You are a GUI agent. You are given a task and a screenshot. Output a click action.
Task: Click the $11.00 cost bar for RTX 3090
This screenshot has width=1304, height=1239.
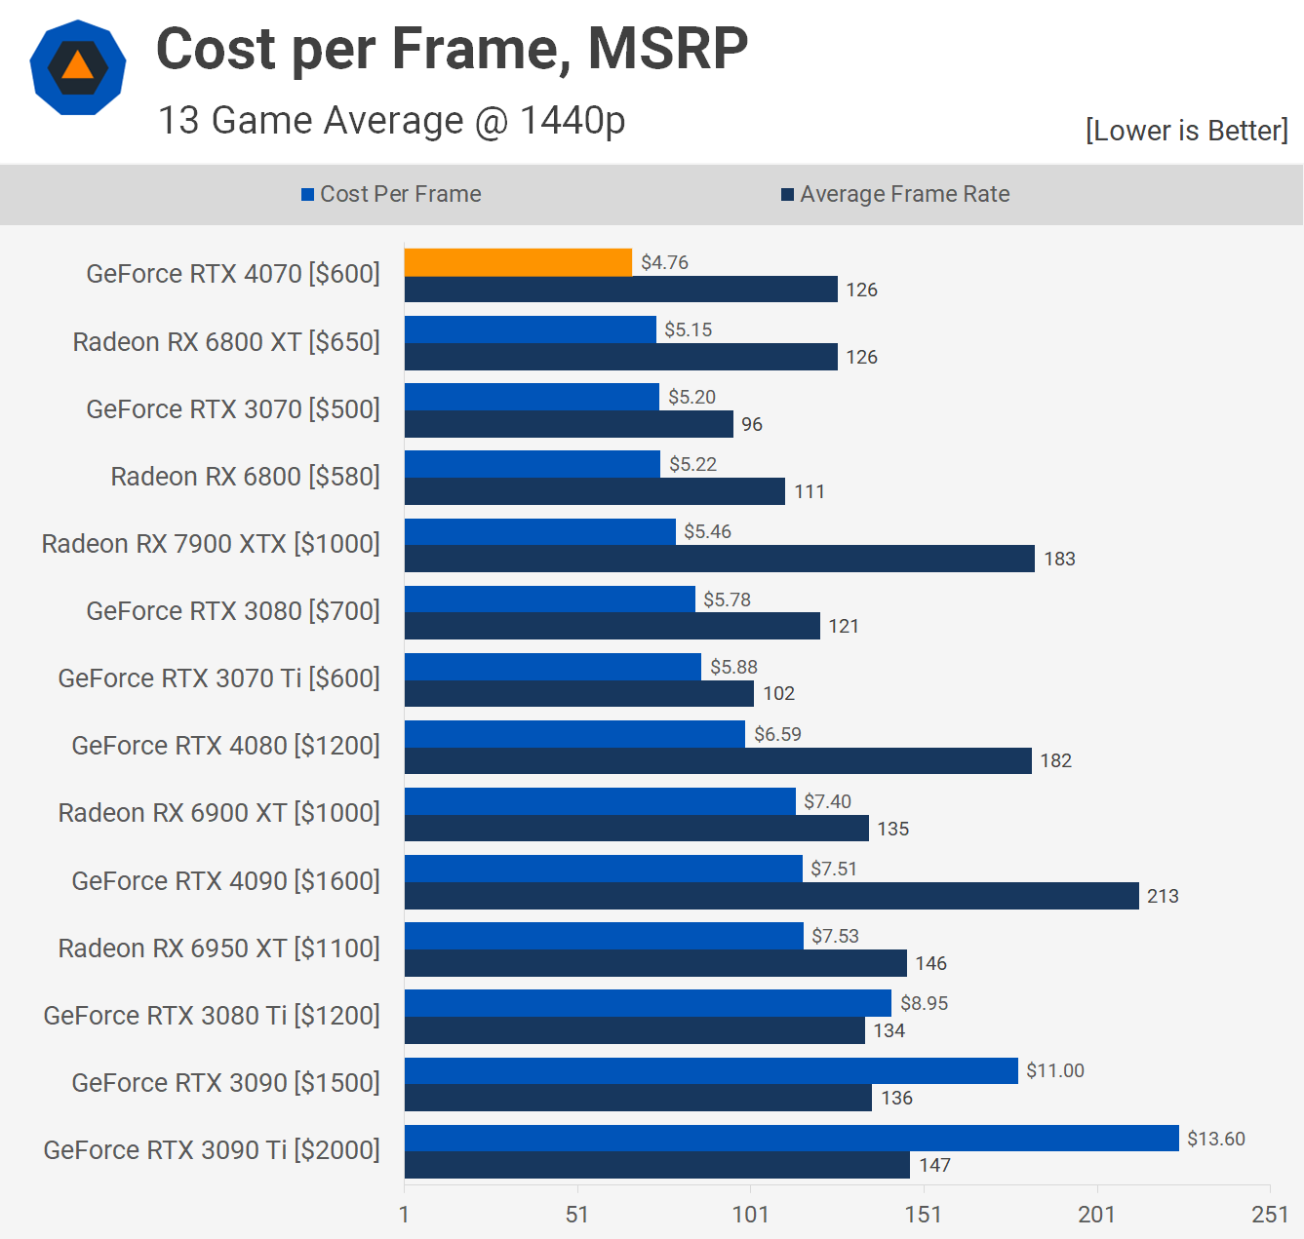(711, 1070)
